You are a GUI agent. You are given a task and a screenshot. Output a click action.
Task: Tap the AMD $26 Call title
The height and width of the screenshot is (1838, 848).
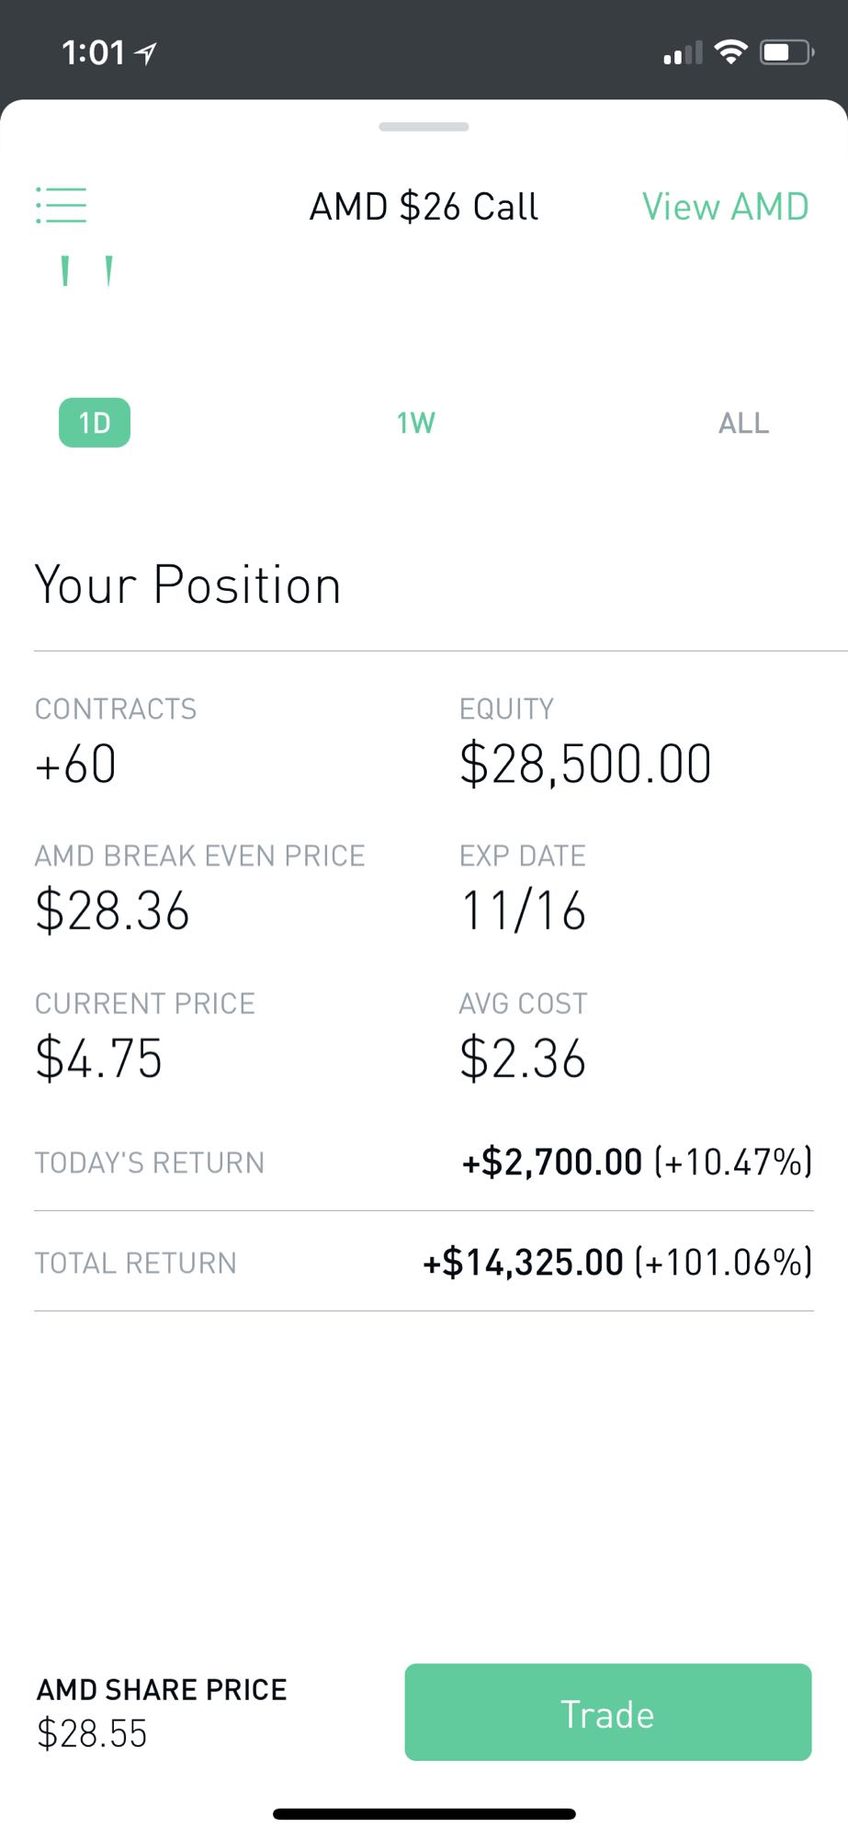point(424,207)
